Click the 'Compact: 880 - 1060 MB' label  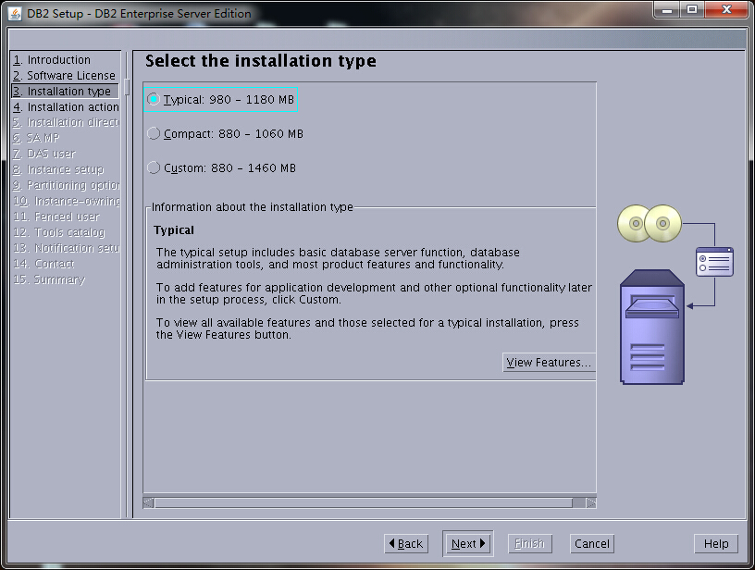233,134
